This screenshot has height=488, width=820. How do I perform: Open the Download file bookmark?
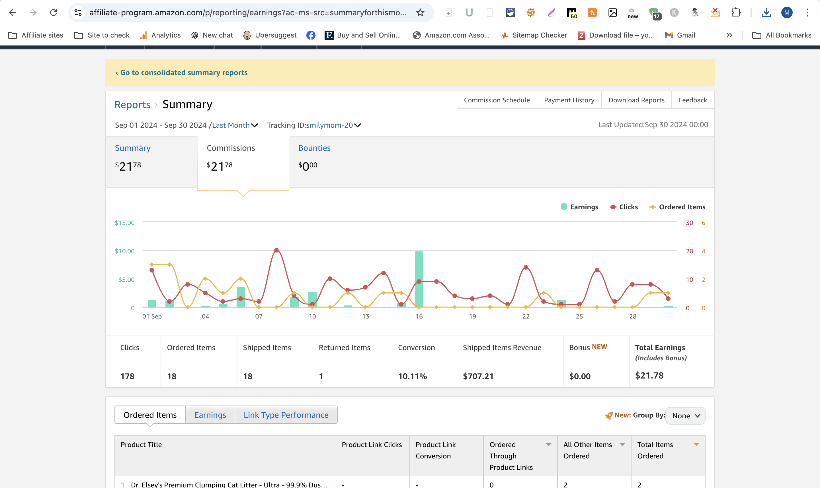616,35
